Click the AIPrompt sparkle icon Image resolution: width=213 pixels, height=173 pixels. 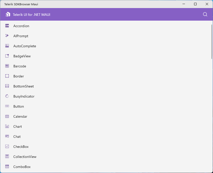(x=7, y=36)
